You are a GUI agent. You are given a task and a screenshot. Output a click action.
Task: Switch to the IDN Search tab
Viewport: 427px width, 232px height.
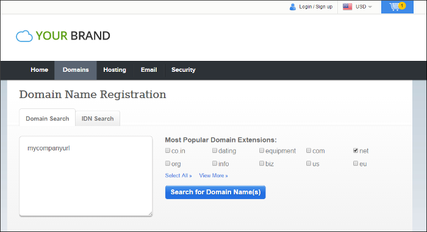98,119
